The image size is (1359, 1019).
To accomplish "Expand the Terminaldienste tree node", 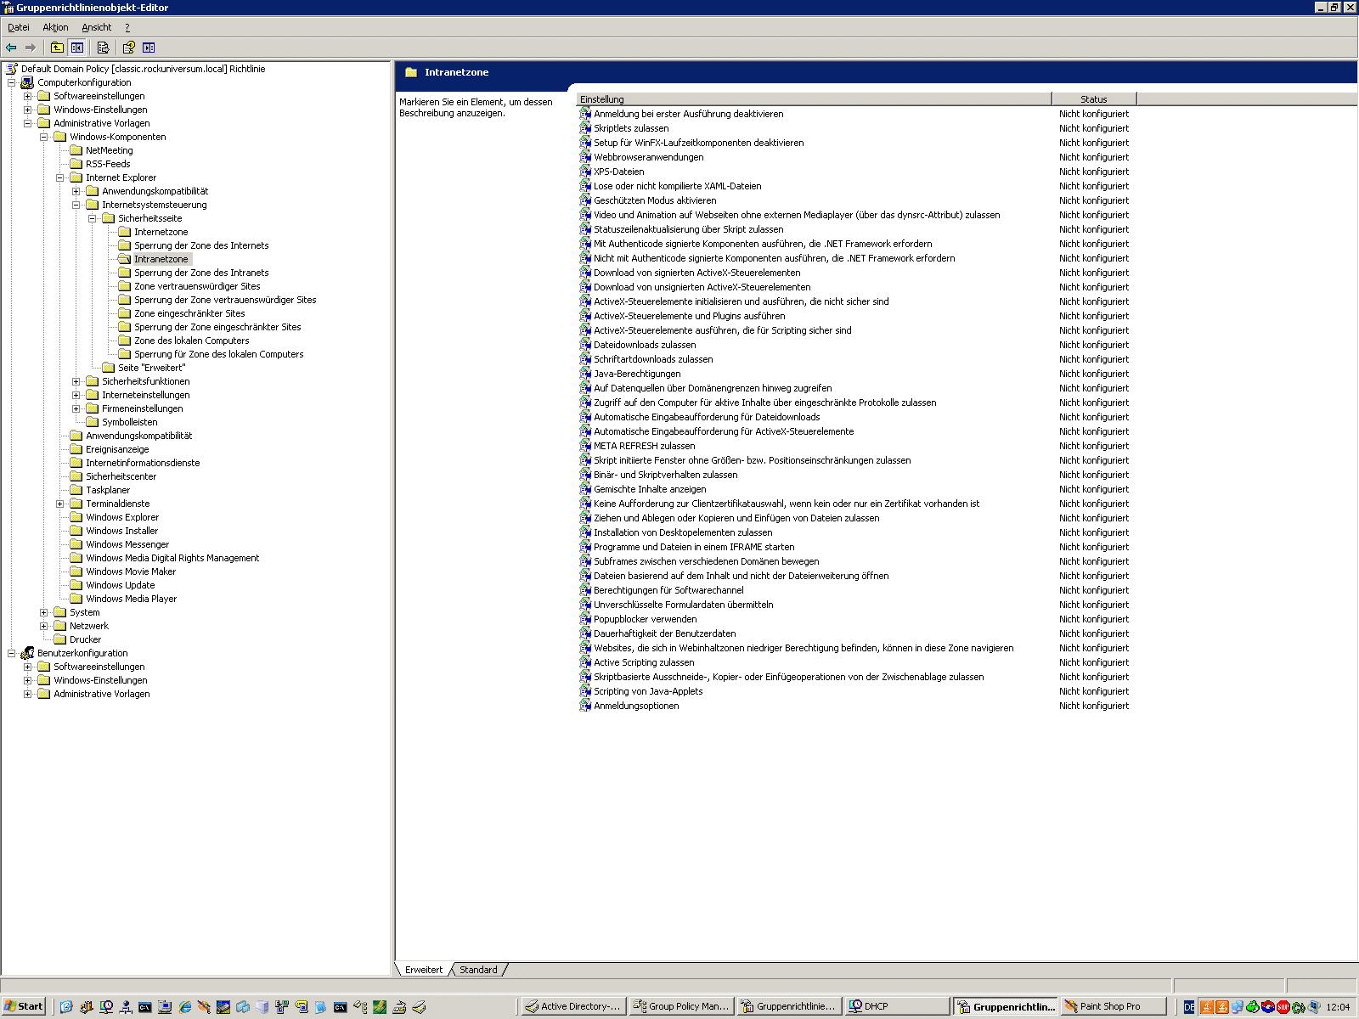I will coord(59,504).
